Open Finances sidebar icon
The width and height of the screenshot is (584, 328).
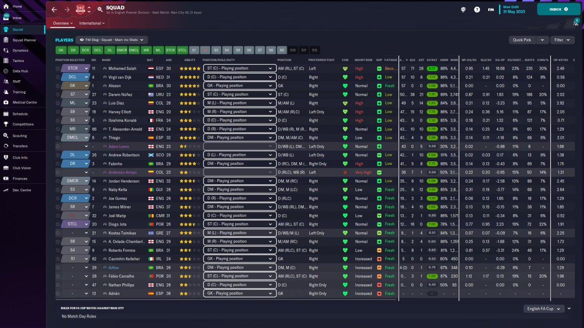point(6,179)
